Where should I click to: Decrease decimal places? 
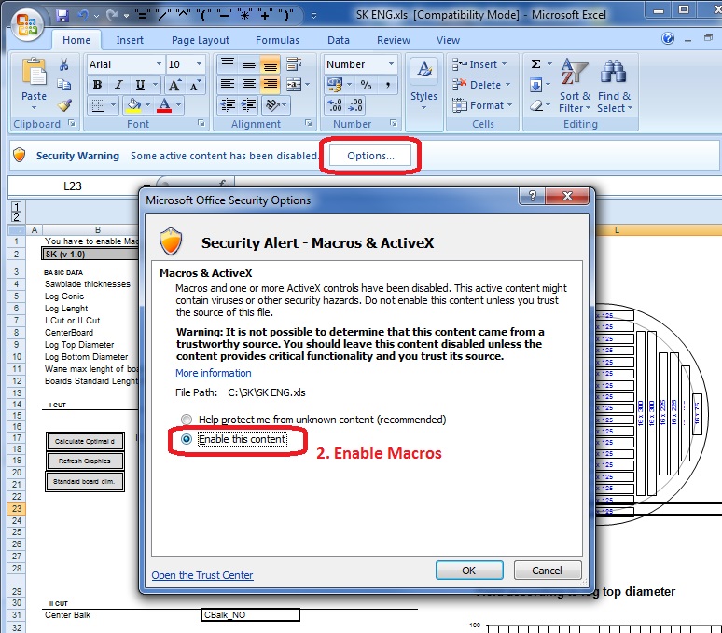point(355,105)
